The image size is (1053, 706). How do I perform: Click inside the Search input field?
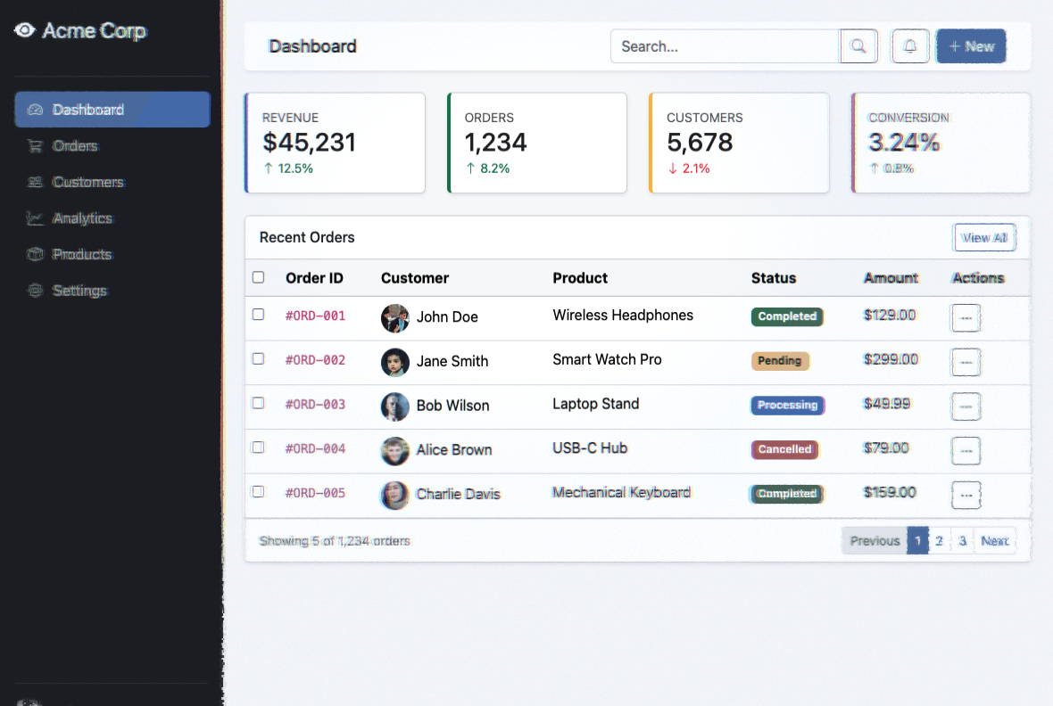click(x=725, y=46)
